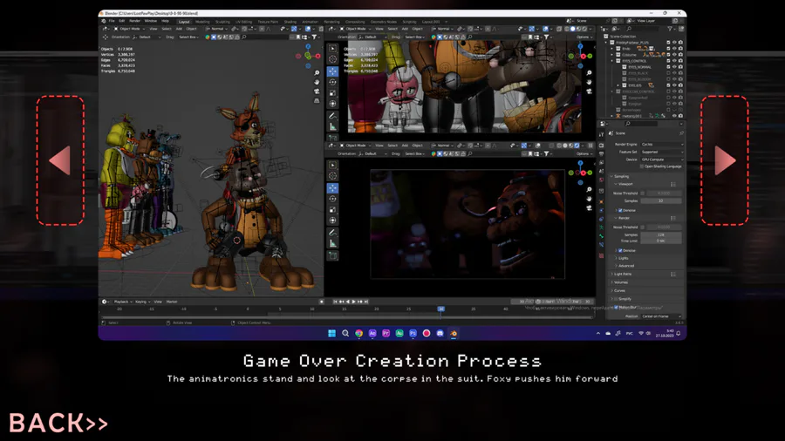Show the previous gallery image with left arrow
This screenshot has height=441, width=785.
click(x=60, y=160)
